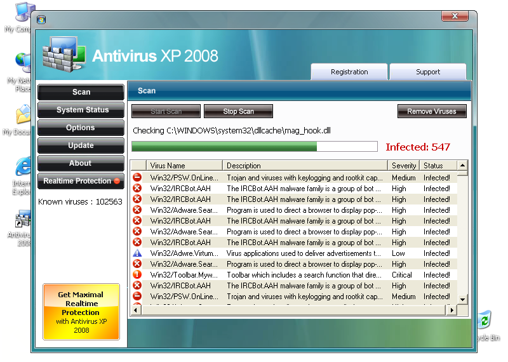Toggle Realtime Protection button
508x362 pixels.
tap(81, 181)
